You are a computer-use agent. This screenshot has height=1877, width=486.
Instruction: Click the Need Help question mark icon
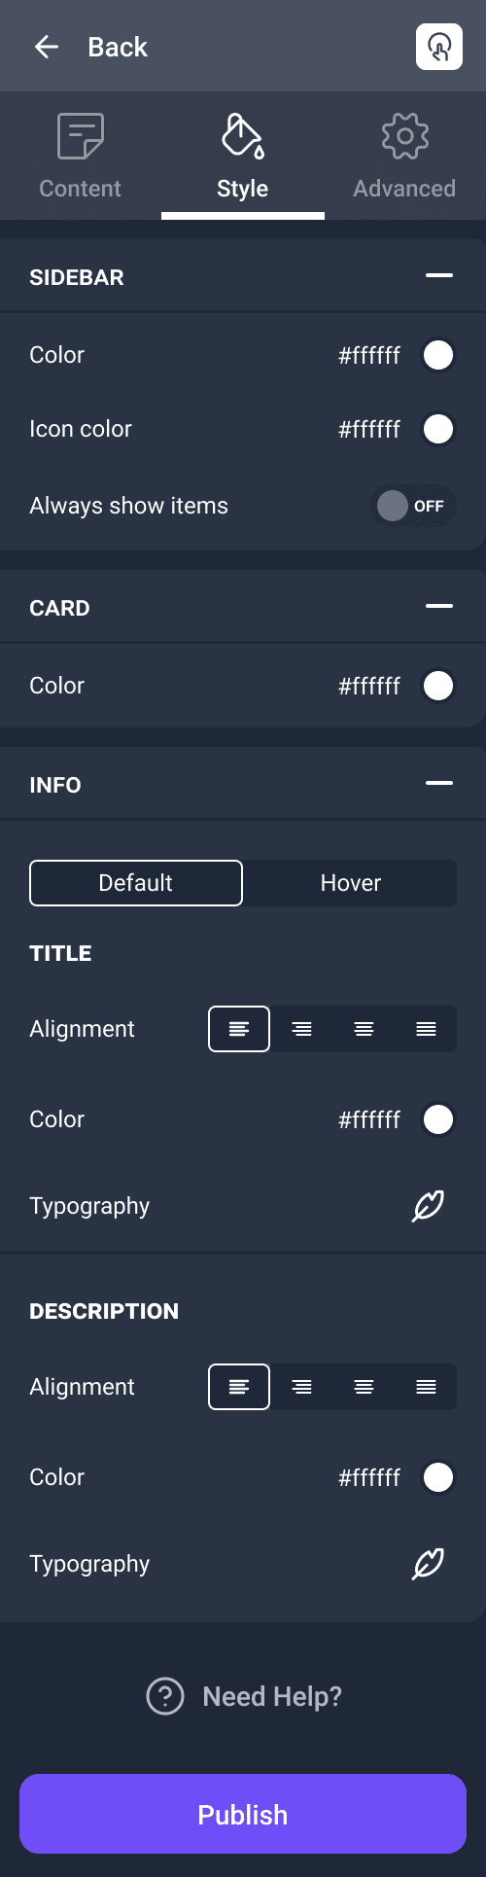[165, 1696]
